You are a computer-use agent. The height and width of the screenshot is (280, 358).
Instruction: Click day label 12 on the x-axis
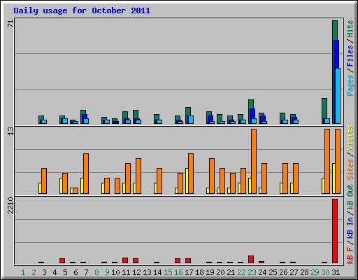click(x=136, y=272)
